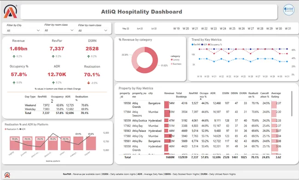Click the 12.70K ADR card value
This screenshot has width=299, height=180.
tap(57, 74)
